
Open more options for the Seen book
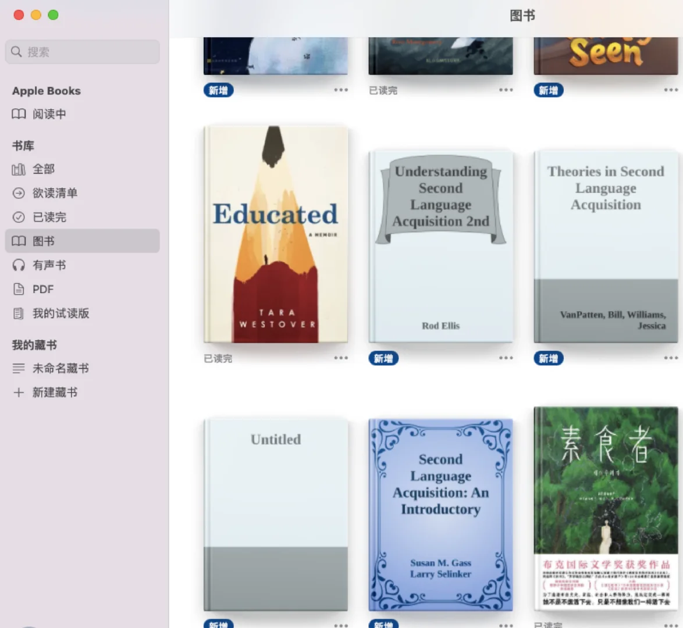click(671, 90)
